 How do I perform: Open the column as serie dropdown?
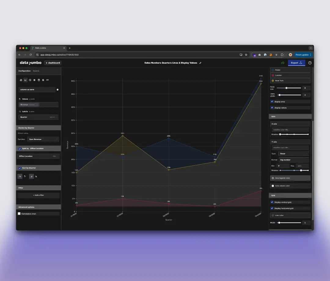pos(37,89)
